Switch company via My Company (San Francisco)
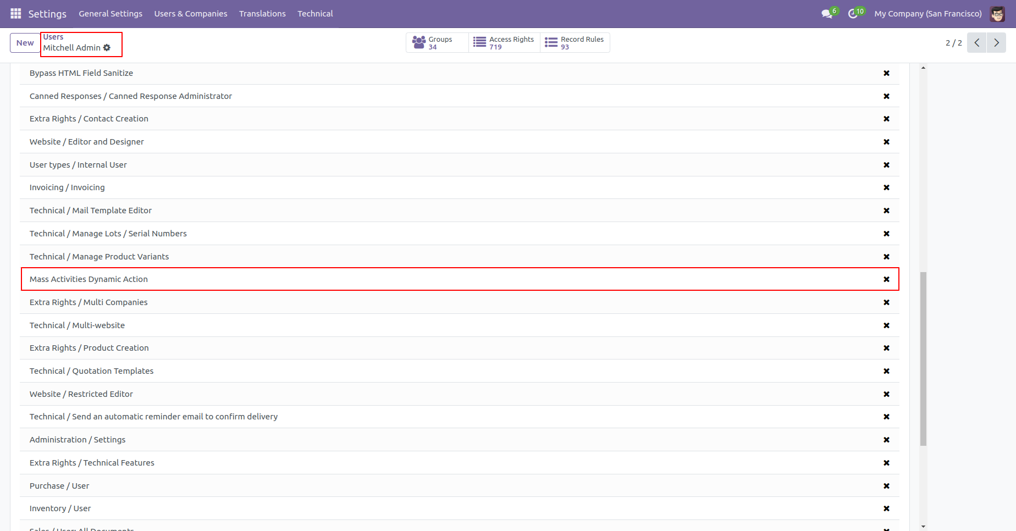The image size is (1016, 531). [x=928, y=14]
